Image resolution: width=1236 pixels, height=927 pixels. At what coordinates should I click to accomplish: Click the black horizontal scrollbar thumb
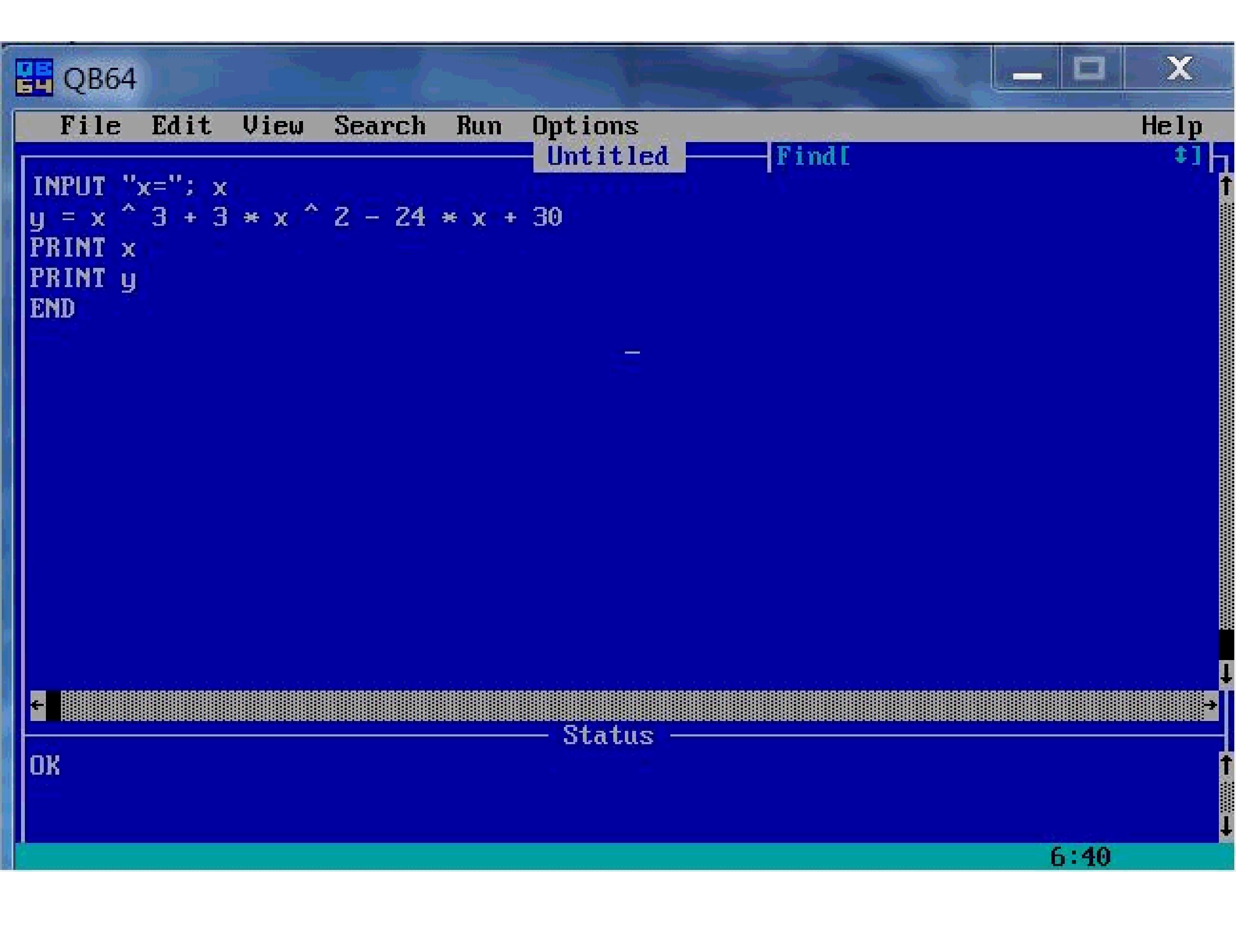53,705
